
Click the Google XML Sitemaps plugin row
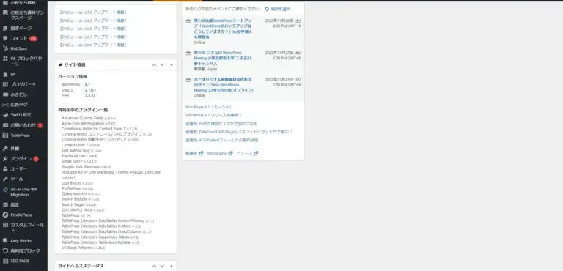tap(87, 167)
